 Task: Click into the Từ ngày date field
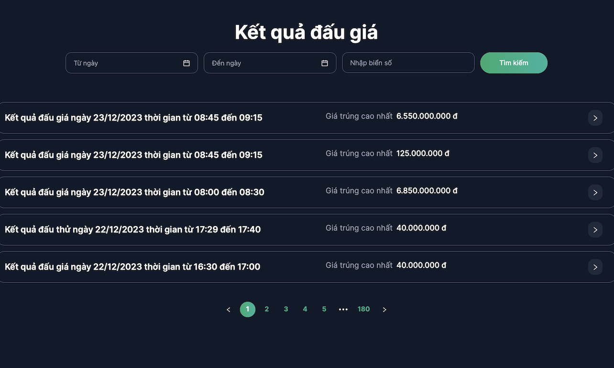(124, 63)
